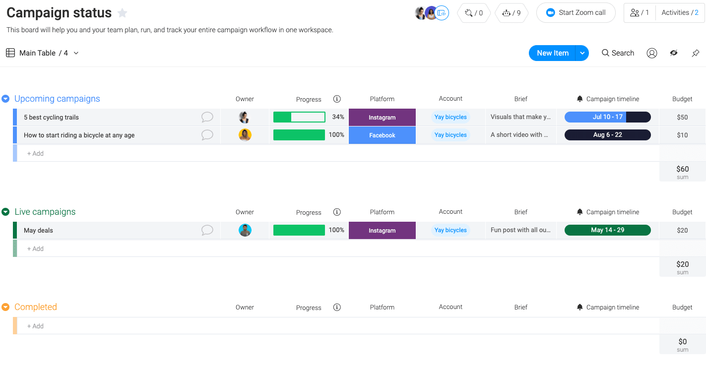706x372 pixels.
Task: Click Budget column header in Live campaigns
Action: [x=682, y=212]
